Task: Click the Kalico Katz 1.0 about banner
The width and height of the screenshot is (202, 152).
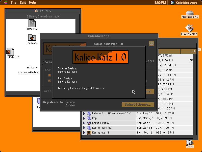Action: 100,57
